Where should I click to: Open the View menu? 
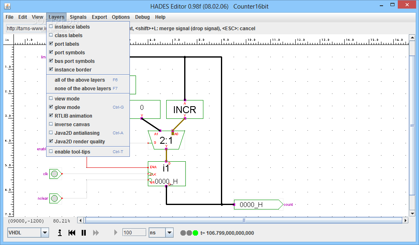click(x=38, y=17)
